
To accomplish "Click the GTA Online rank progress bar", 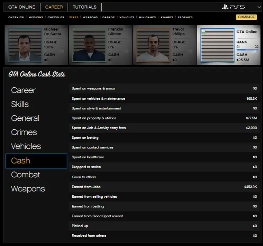I will pos(247,50).
